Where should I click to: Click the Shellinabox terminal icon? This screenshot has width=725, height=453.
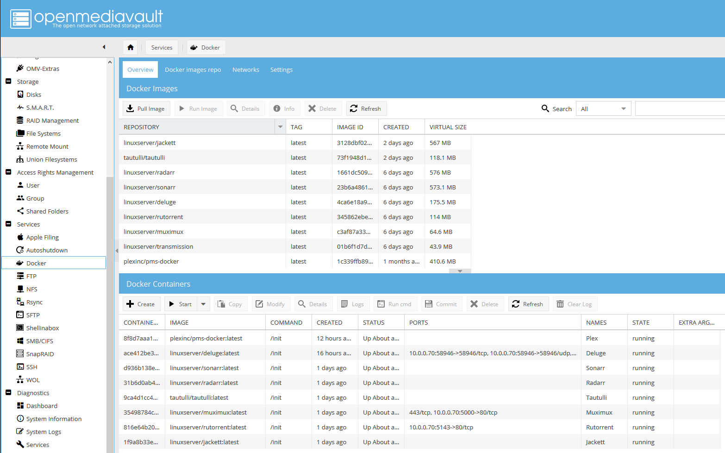click(x=20, y=327)
